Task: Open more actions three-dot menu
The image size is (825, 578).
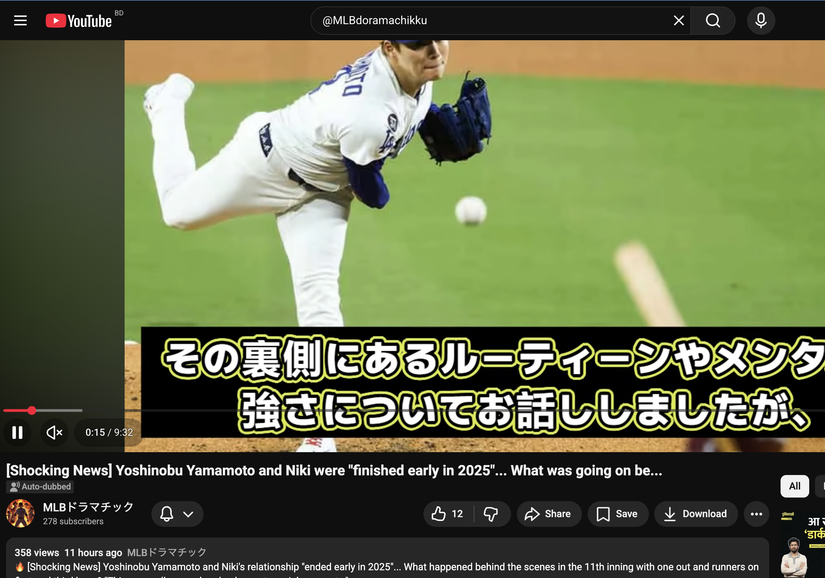Action: pos(756,514)
